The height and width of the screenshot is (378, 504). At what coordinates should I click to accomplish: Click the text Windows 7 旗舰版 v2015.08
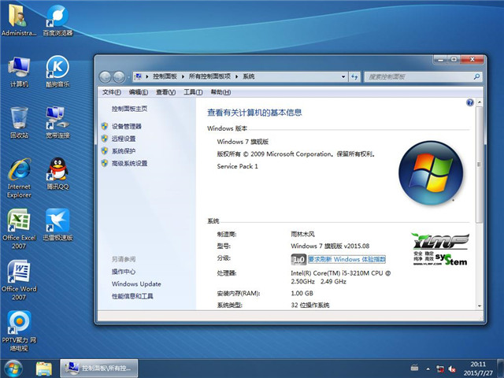pos(330,246)
